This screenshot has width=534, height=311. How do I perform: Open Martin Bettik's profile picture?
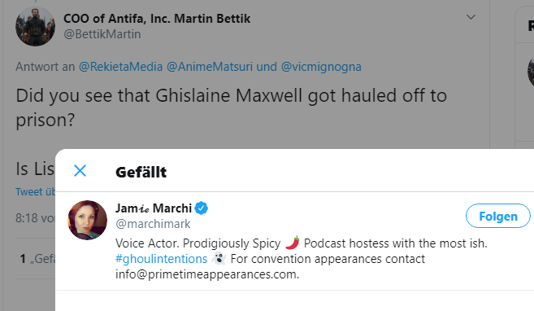35,27
